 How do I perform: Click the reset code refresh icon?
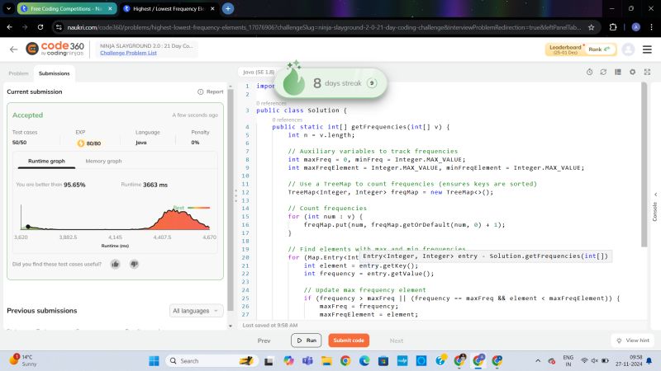(602, 73)
